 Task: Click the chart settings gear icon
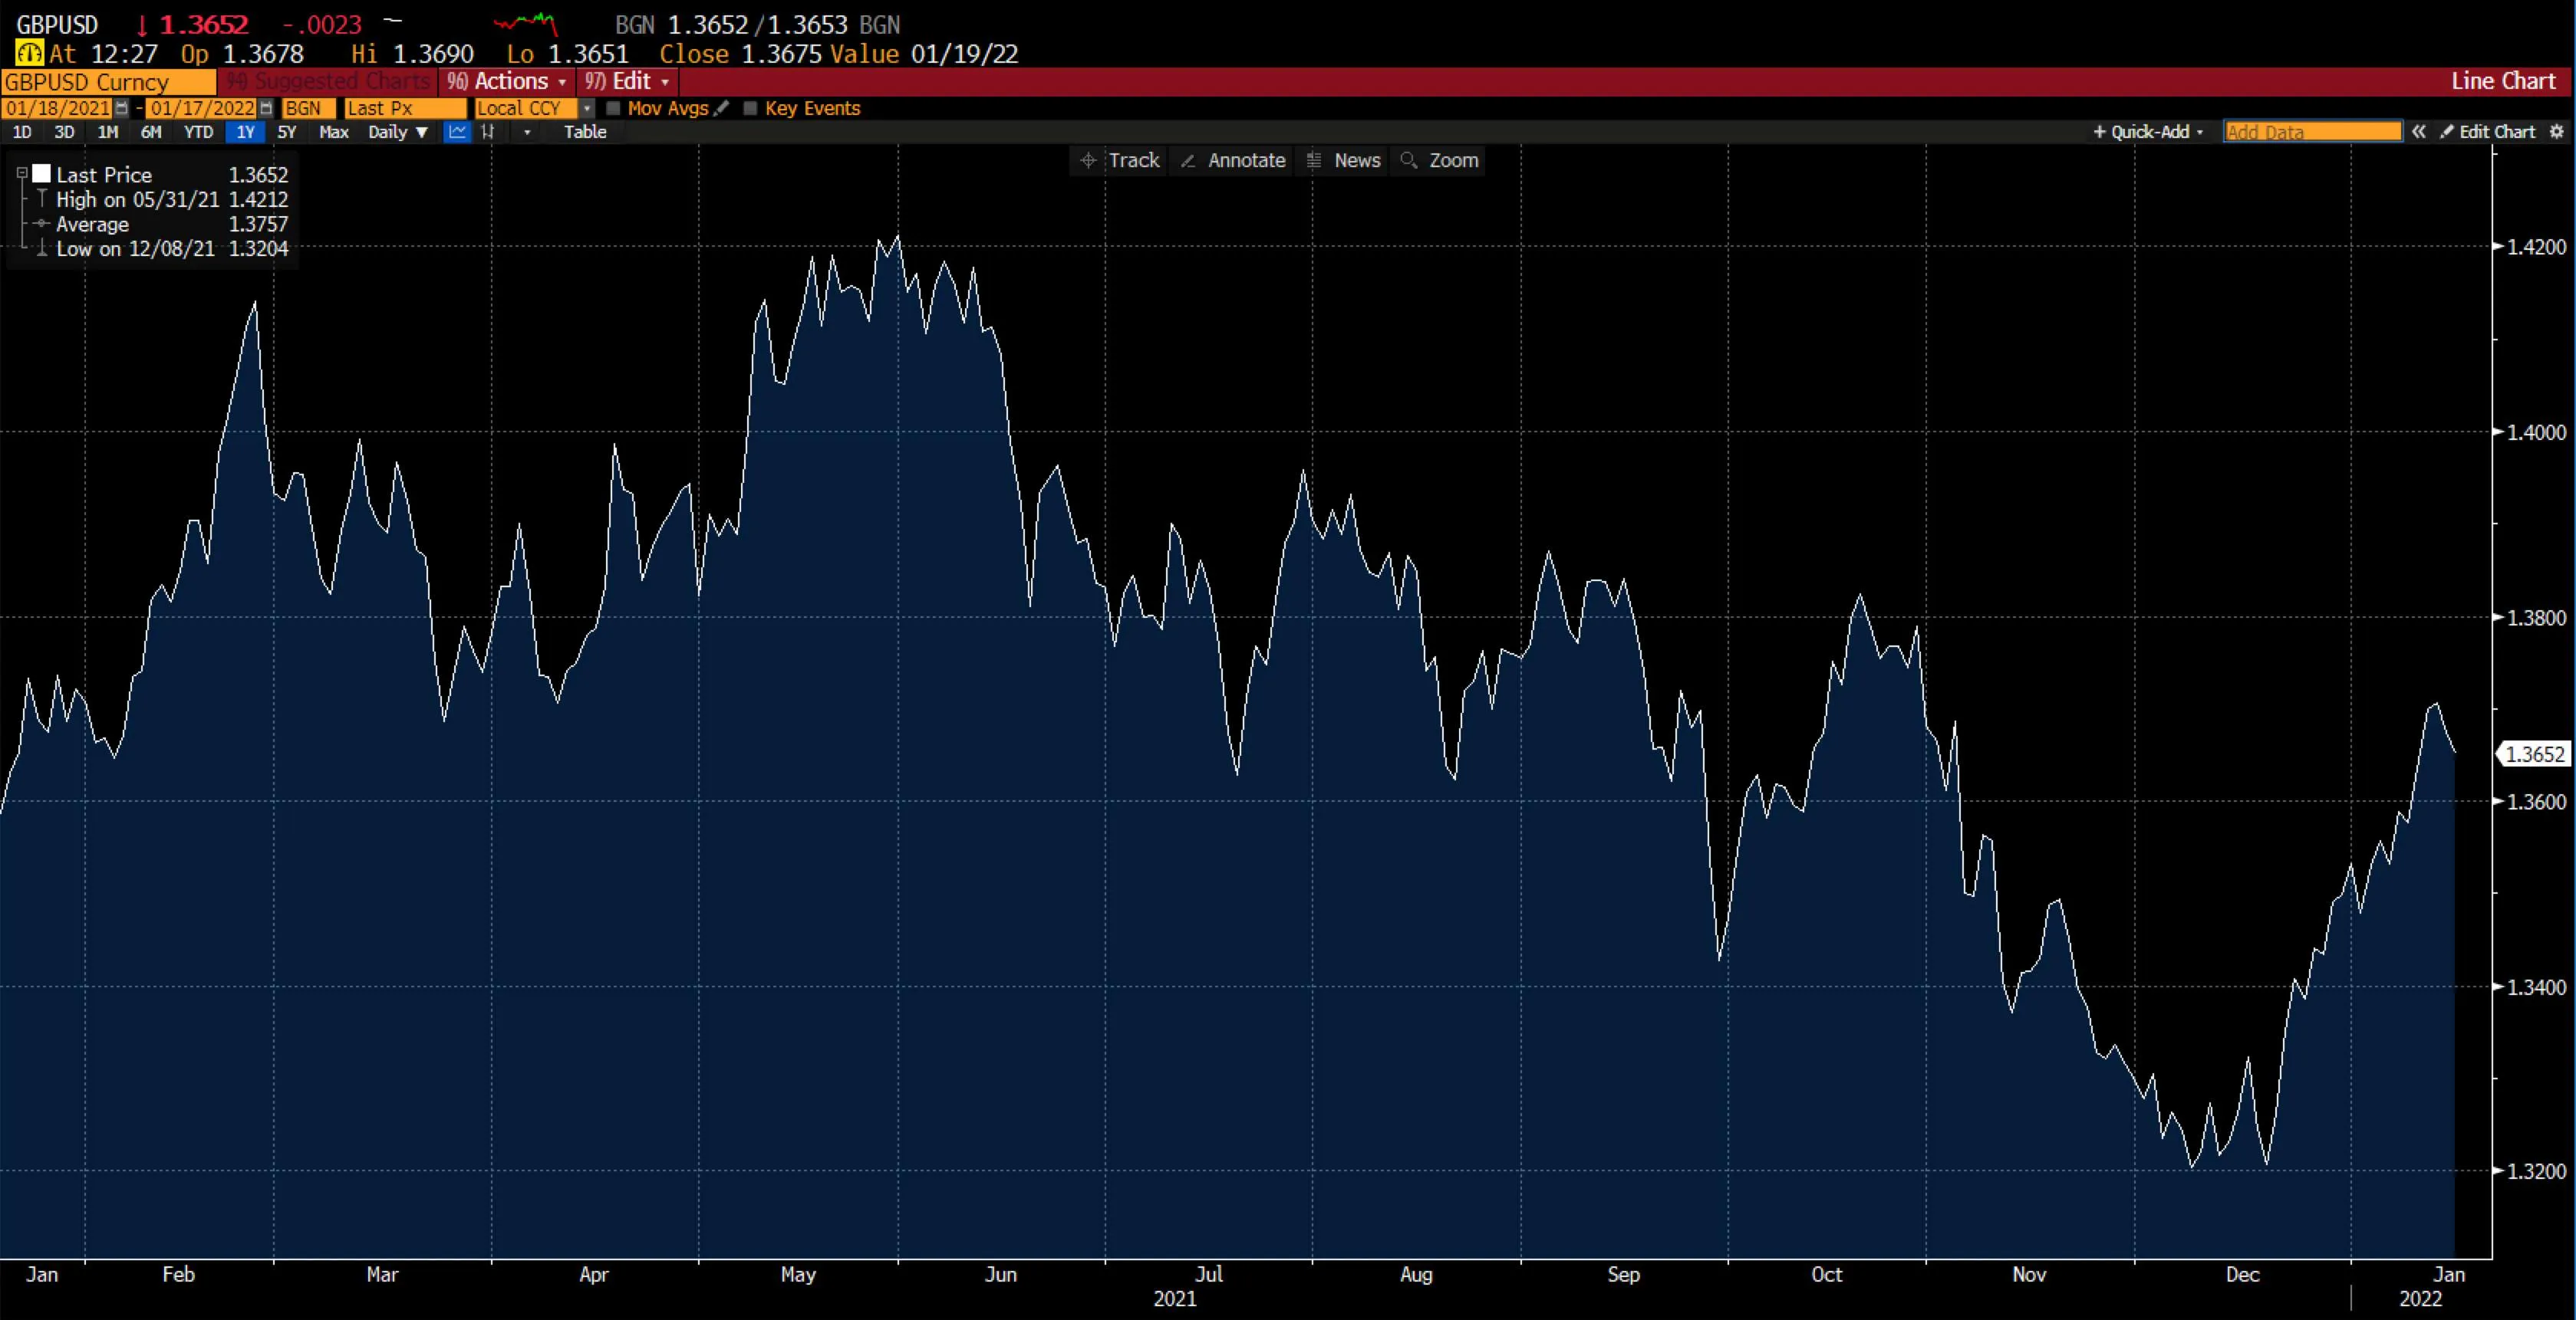(2558, 131)
